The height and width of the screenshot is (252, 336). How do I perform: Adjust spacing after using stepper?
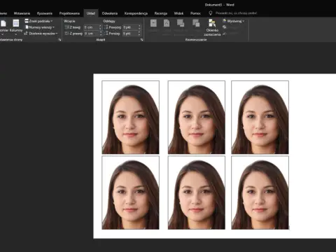pyautogui.click(x=139, y=34)
